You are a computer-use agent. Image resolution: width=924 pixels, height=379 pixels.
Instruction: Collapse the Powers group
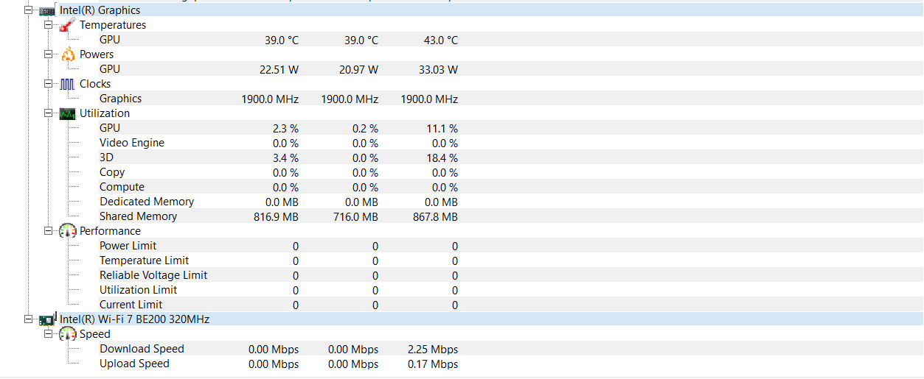pos(48,54)
